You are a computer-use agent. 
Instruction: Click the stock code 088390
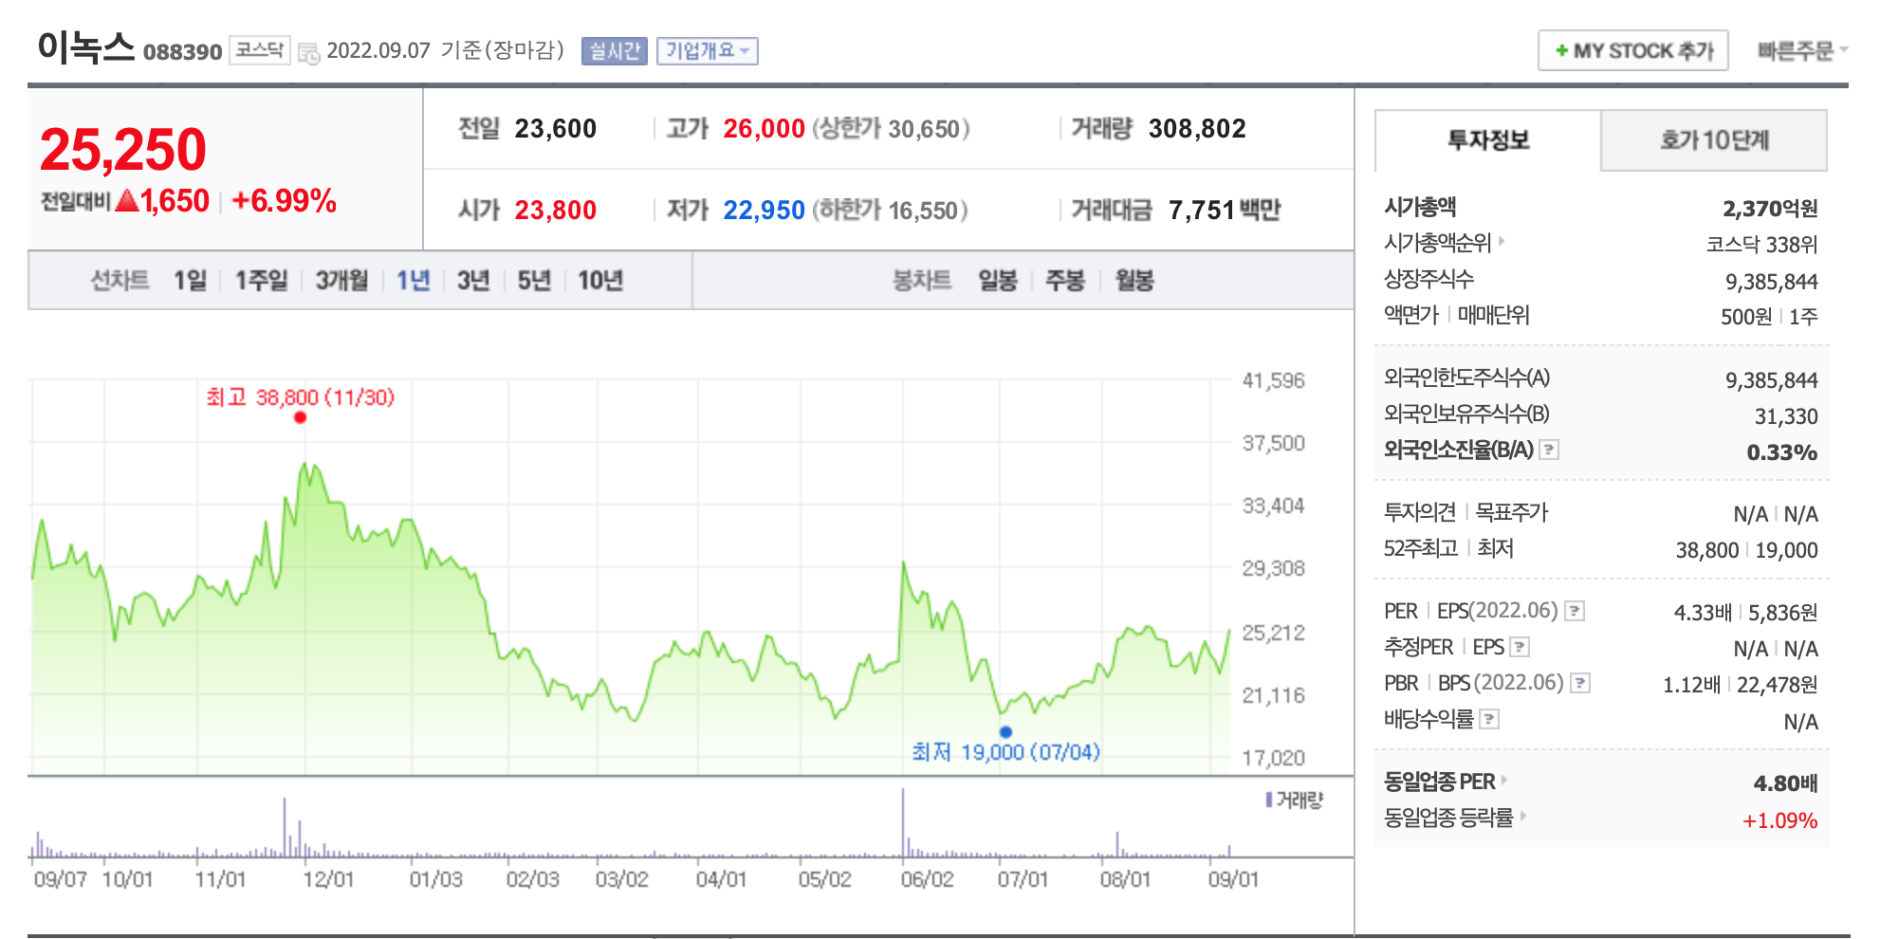[182, 52]
